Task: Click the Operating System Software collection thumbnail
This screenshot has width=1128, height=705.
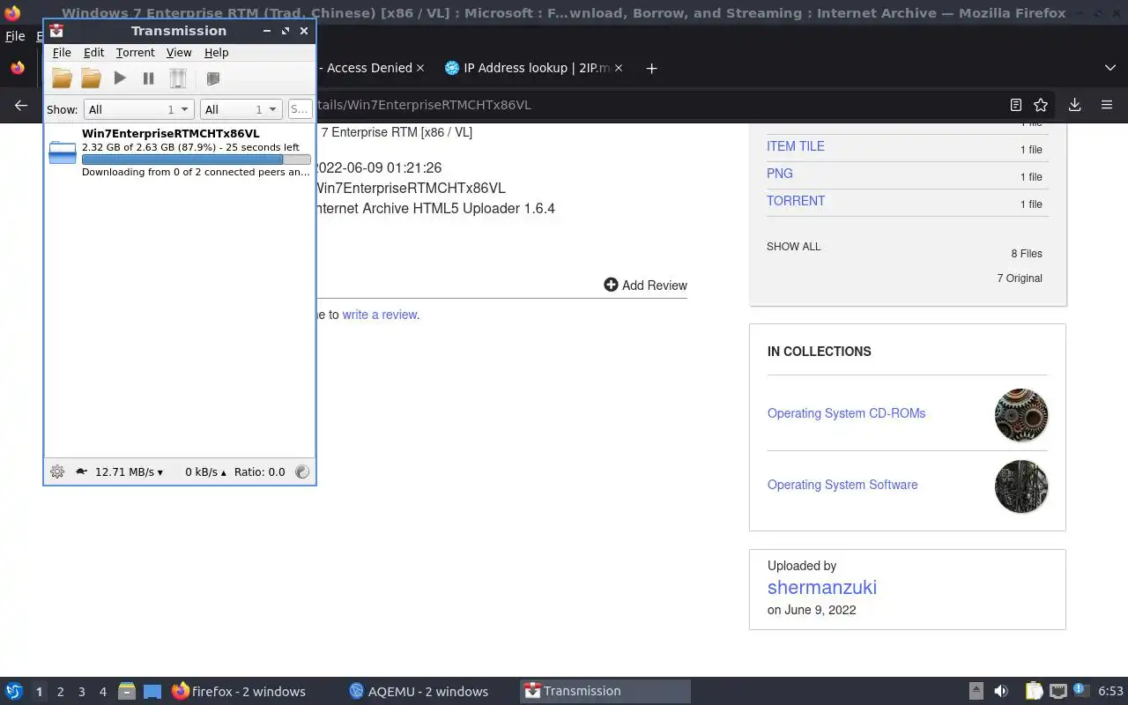Action: coord(1021,486)
